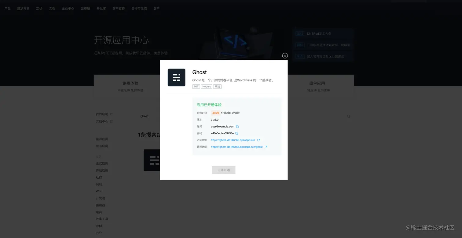Open the 定价 menu item

click(39, 9)
